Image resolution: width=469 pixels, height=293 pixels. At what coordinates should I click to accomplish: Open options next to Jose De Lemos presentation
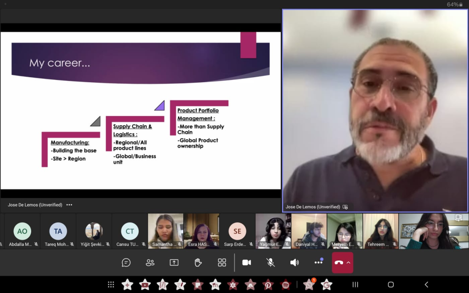[69, 205]
